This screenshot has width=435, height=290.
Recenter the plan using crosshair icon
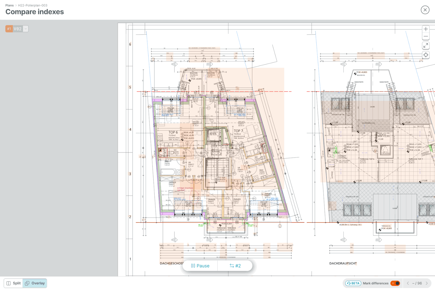pyautogui.click(x=426, y=55)
